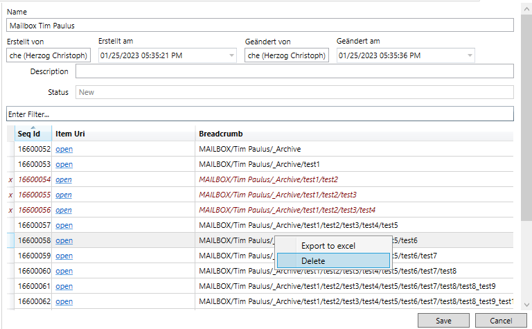Click the Description input field

[x=294, y=71]
